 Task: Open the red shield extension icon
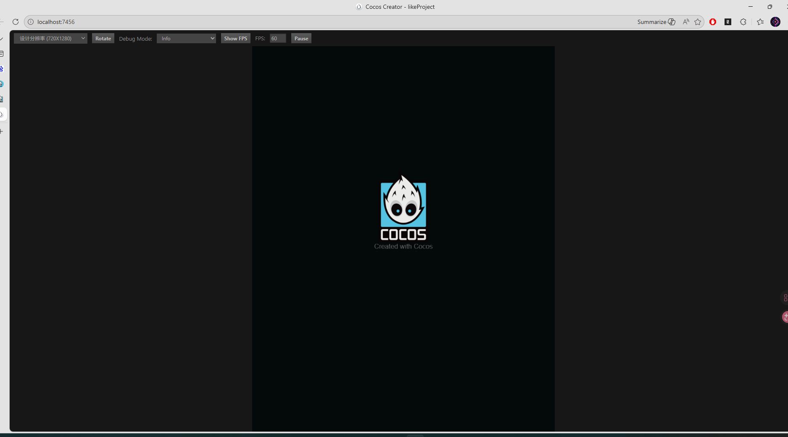[713, 22]
